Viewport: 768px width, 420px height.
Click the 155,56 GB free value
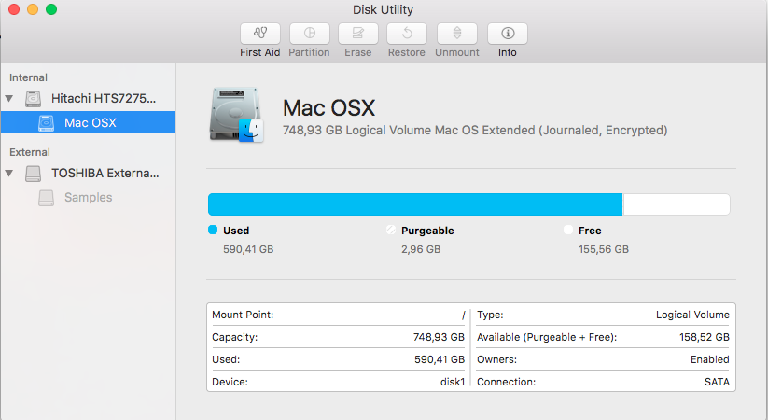[x=604, y=249]
